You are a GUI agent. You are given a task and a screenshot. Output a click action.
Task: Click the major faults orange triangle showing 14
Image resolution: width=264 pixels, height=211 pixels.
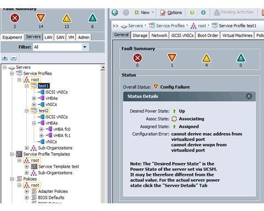pos(41,18)
